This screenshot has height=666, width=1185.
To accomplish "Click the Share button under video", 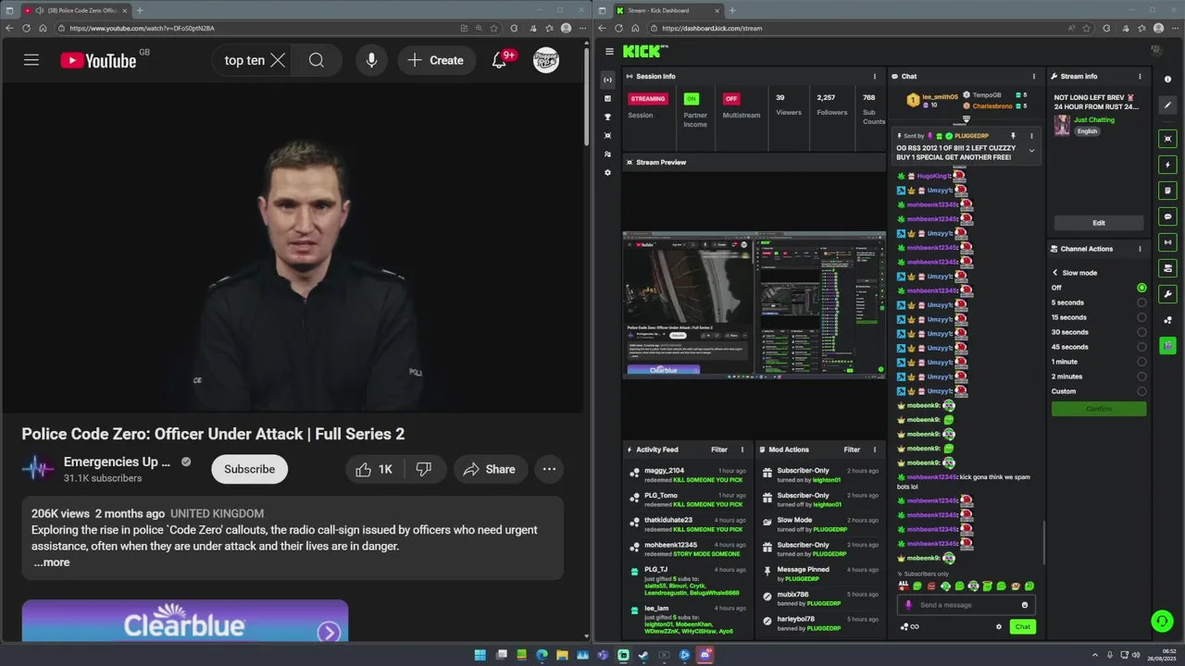I will (x=490, y=469).
